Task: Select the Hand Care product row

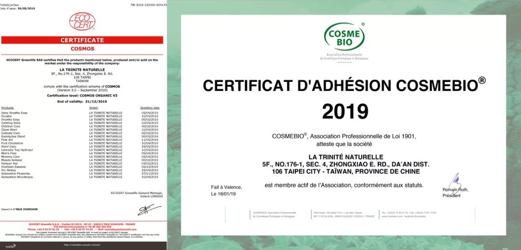Action: pos(80,146)
